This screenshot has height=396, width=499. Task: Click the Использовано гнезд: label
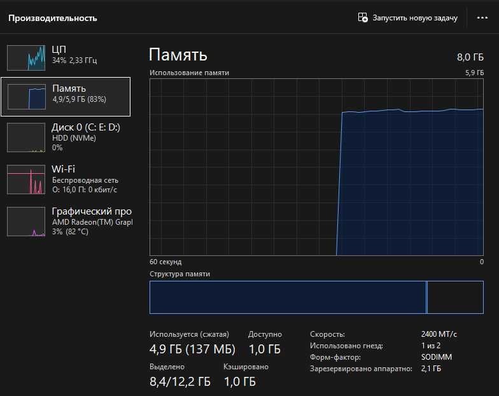point(346,346)
